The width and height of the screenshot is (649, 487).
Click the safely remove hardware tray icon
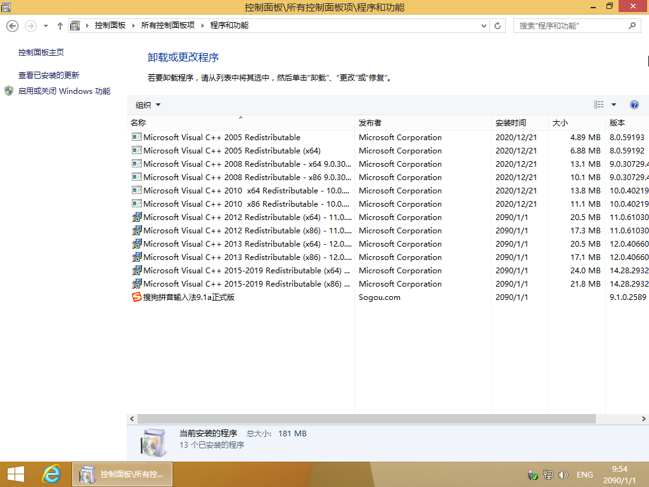(532, 475)
